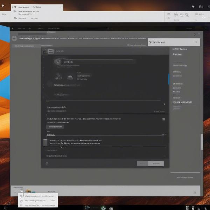Click the device thumbnail beside the two-line entry

tap(45, 142)
